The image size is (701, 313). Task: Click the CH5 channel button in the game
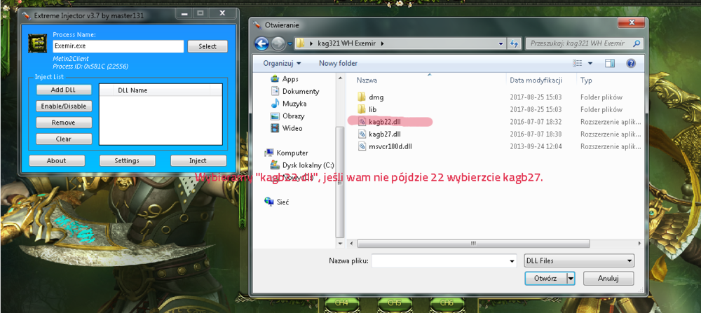(x=394, y=302)
